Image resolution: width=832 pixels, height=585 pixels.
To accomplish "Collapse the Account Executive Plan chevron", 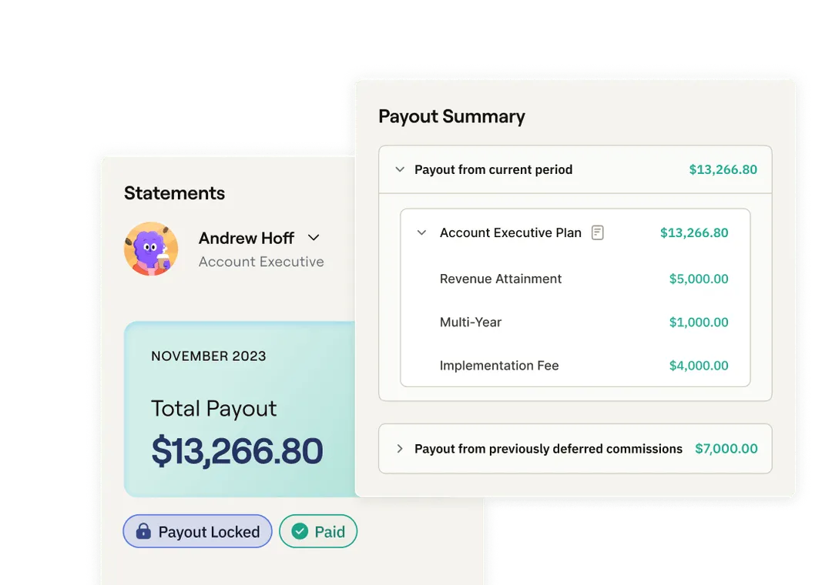I will tap(421, 232).
